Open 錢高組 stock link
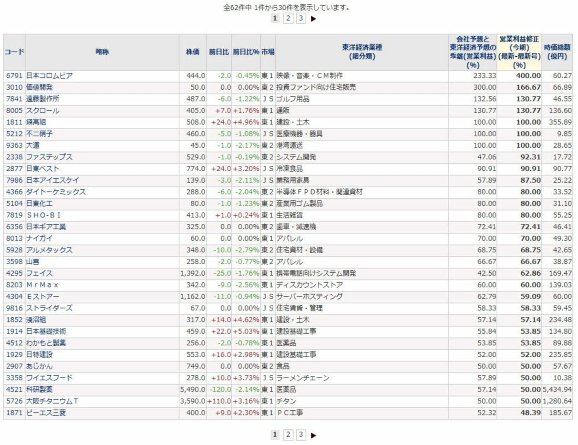578x445 pixels. pyautogui.click(x=36, y=122)
